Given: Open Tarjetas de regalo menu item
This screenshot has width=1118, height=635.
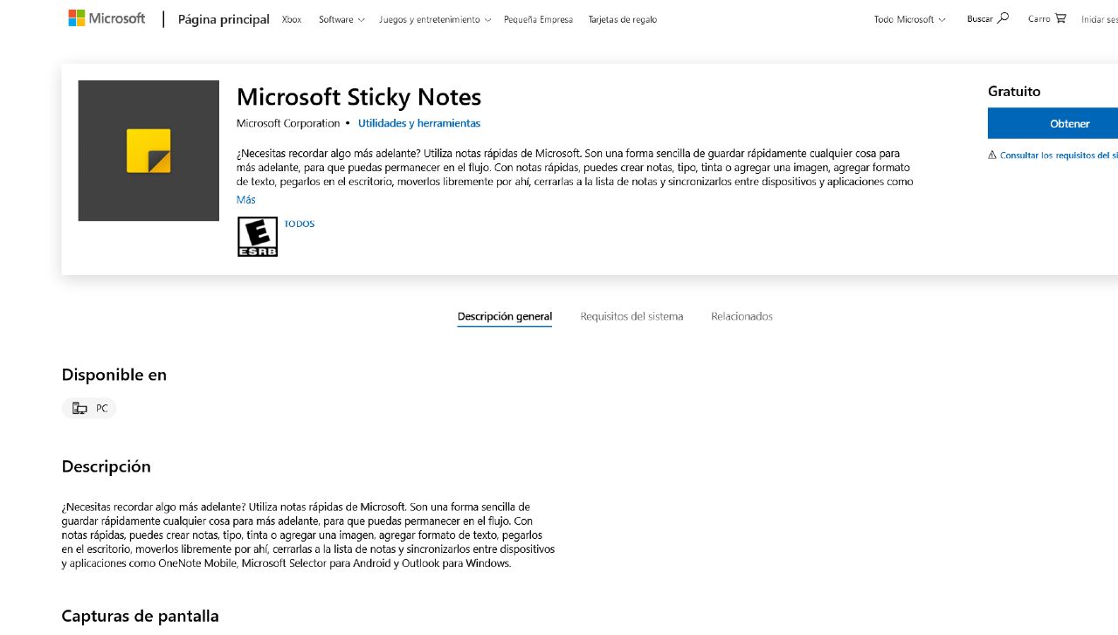Looking at the screenshot, I should 623,19.
